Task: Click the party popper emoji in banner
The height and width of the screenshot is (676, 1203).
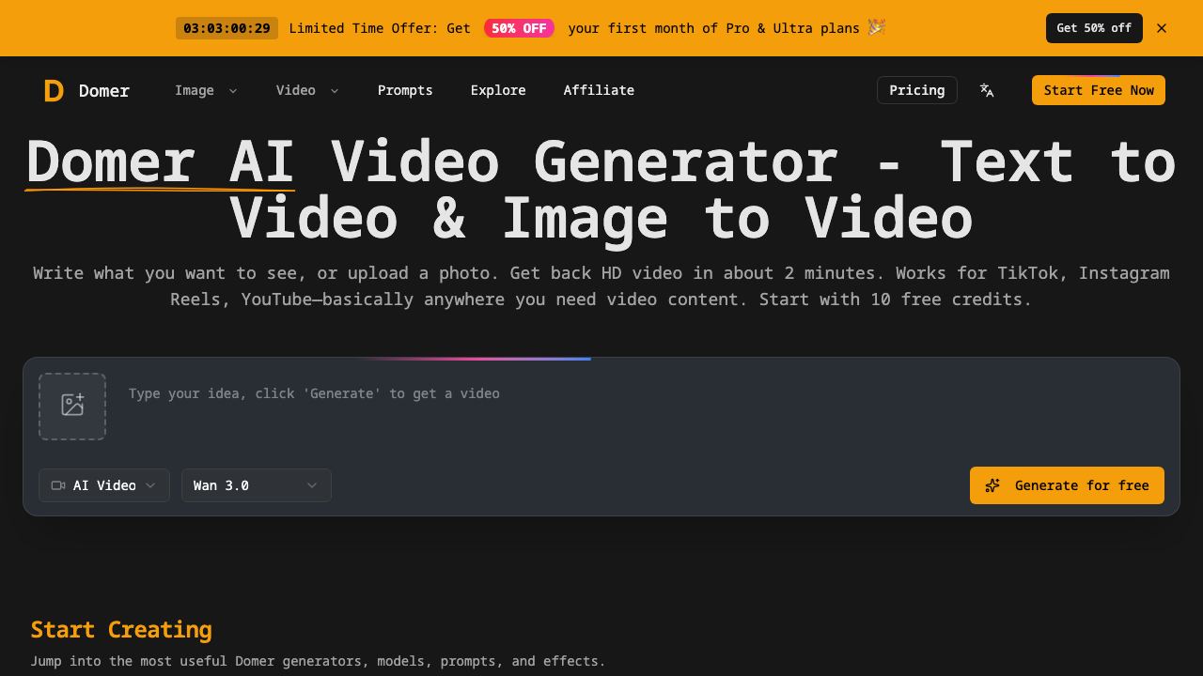Action: [877, 27]
